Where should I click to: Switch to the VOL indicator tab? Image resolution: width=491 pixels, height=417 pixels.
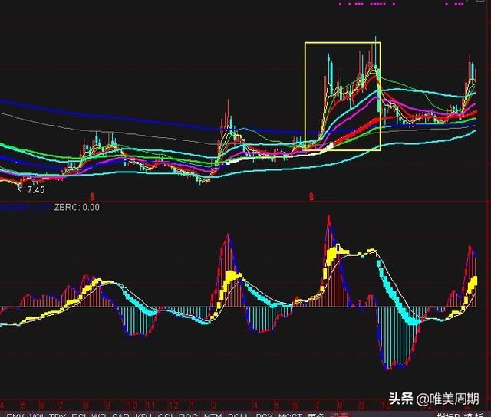[38, 415]
